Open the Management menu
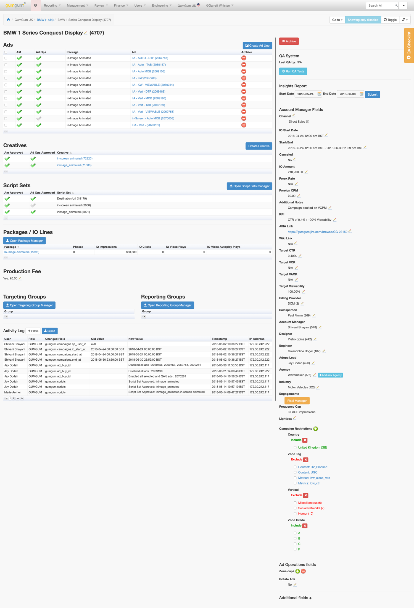The height and width of the screenshot is (608, 414). pyautogui.click(x=77, y=6)
